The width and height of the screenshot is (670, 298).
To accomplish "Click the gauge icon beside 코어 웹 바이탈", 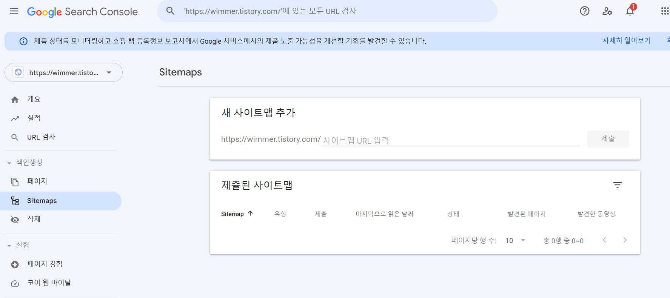I will [x=15, y=283].
